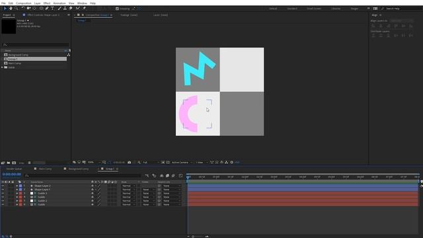Toggle the region of interest button in viewer

pyautogui.click(x=163, y=163)
